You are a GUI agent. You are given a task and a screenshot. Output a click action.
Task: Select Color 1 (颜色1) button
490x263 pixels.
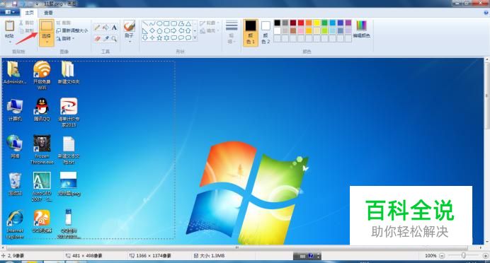tap(251, 33)
